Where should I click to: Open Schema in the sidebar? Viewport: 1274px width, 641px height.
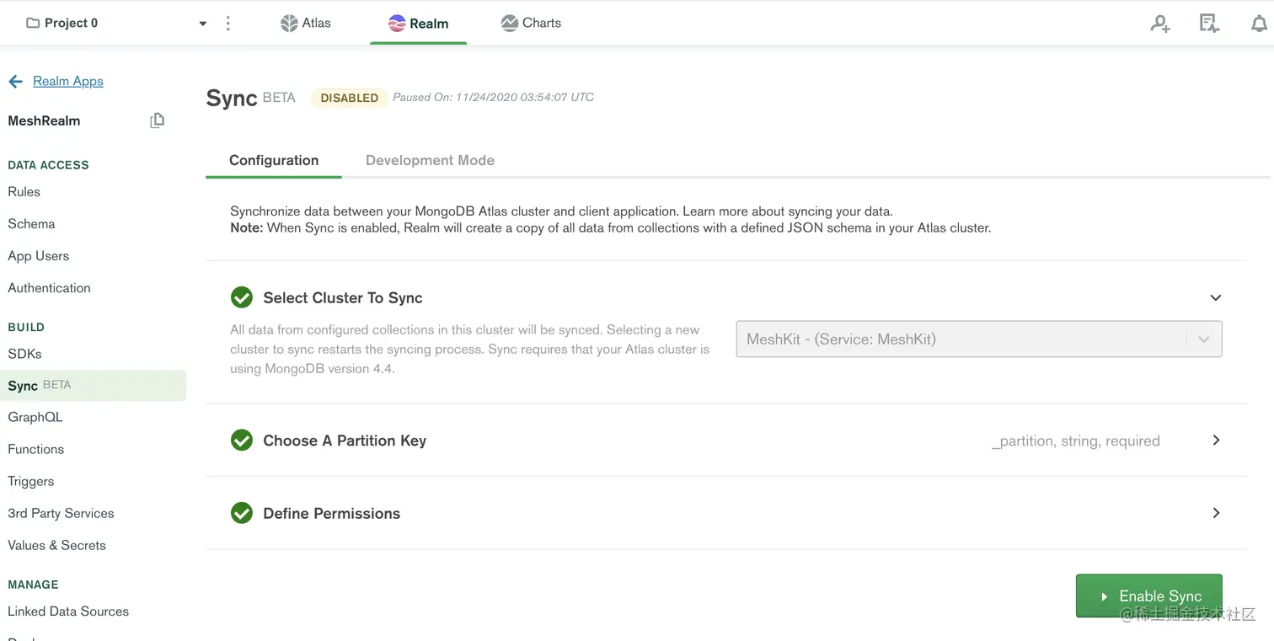(x=31, y=223)
